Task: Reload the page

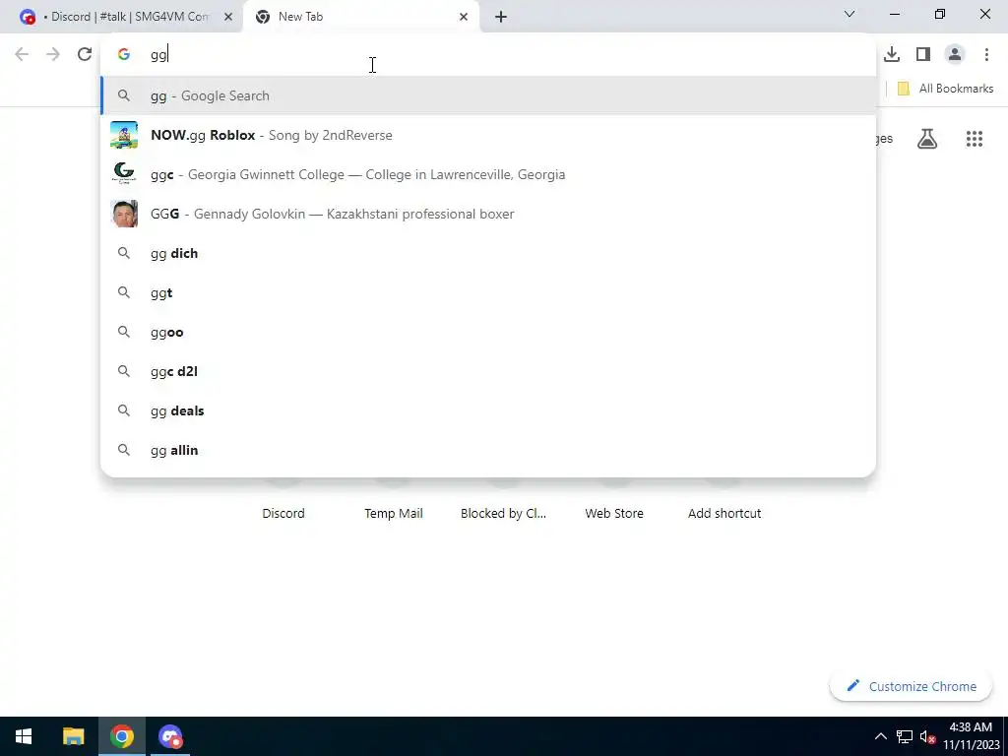Action: coord(85,54)
